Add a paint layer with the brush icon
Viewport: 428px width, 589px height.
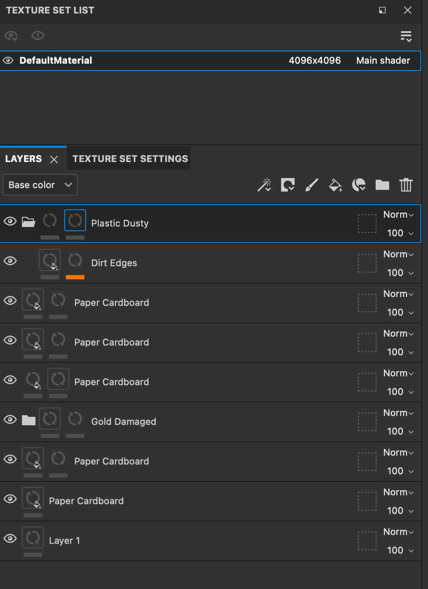pos(312,185)
